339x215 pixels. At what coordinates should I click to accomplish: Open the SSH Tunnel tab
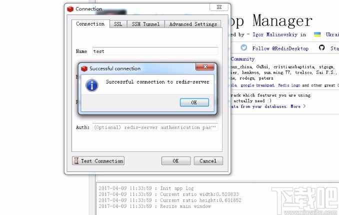click(145, 24)
